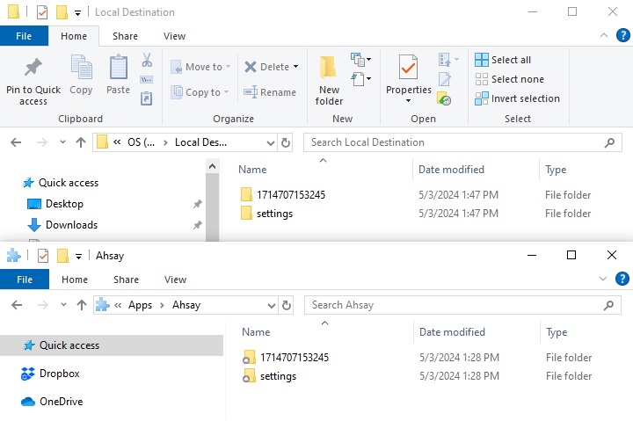Image resolution: width=633 pixels, height=421 pixels.
Task: Click Invert selection in the ribbon
Action: (518, 98)
